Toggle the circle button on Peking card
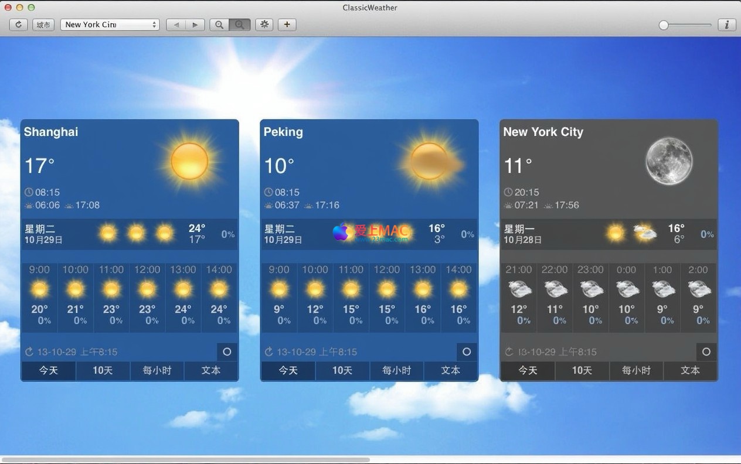 coord(467,352)
